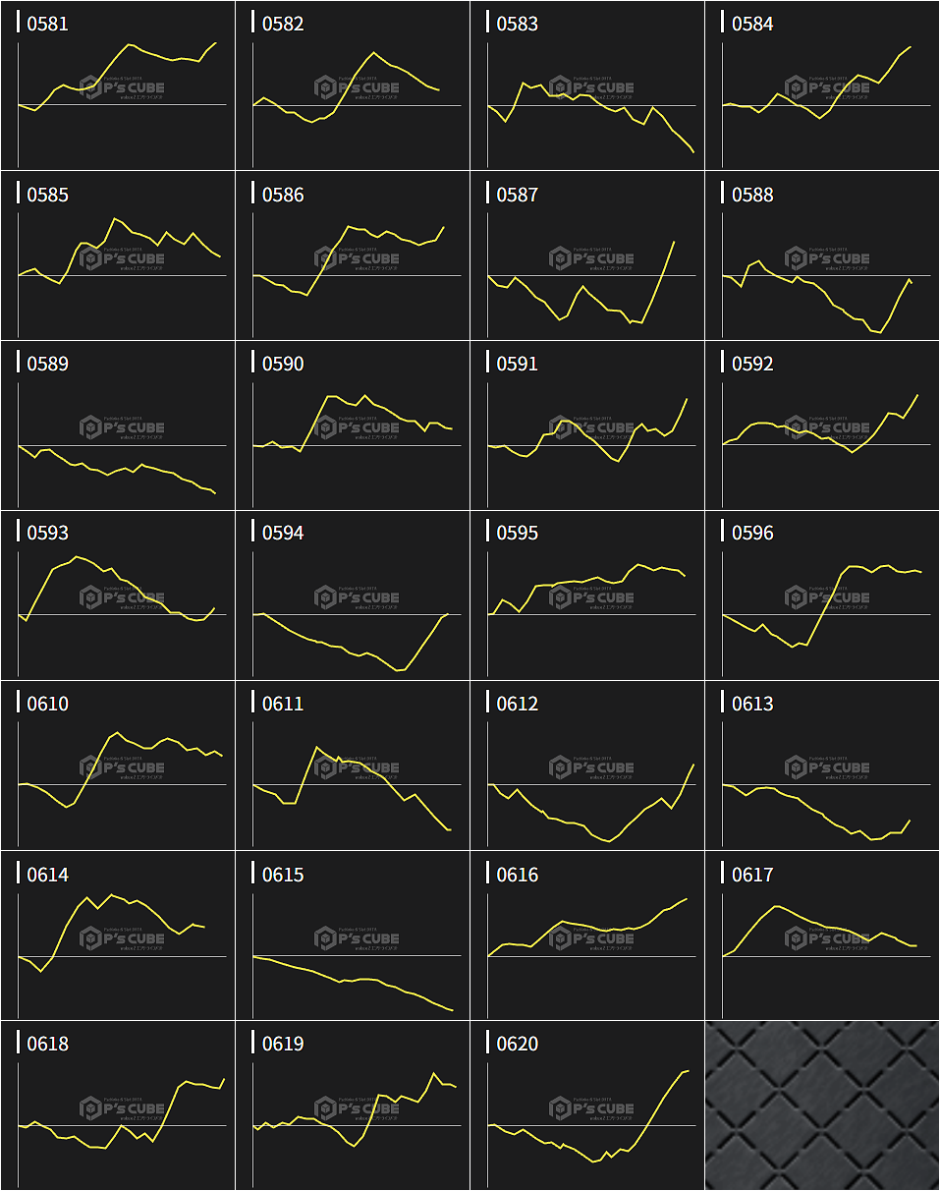The image size is (940, 1191).
Task: Click the 0619 machine number label
Action: [283, 1044]
